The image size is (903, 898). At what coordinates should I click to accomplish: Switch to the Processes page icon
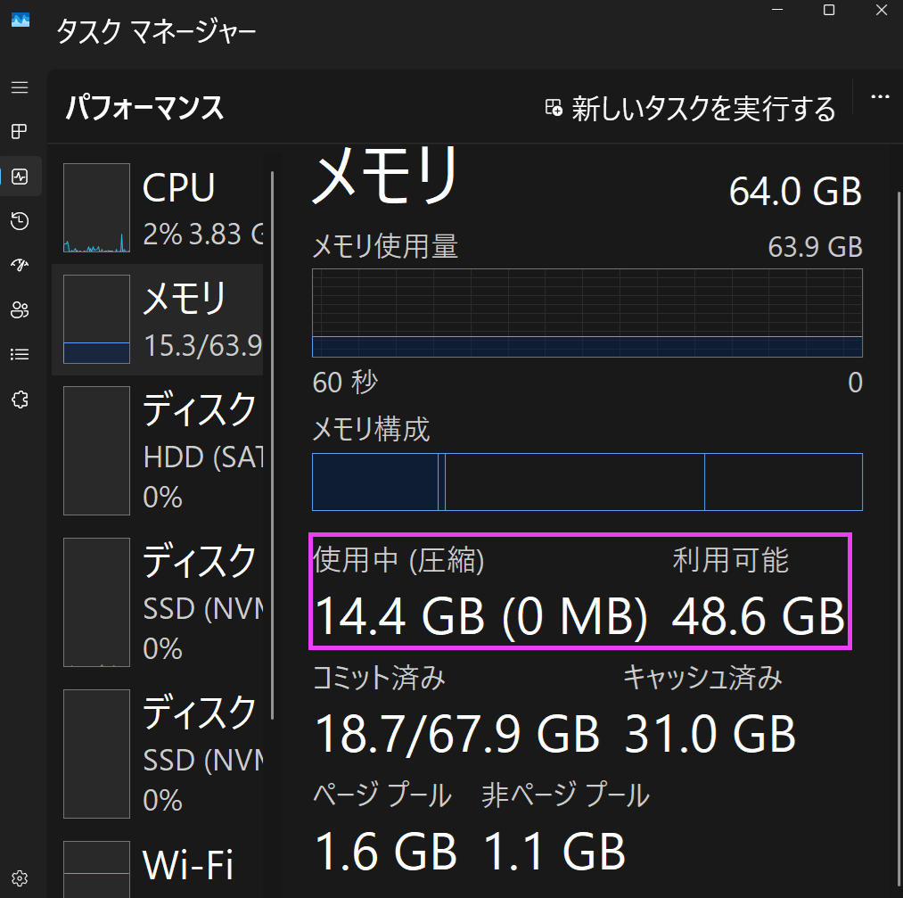click(20, 132)
